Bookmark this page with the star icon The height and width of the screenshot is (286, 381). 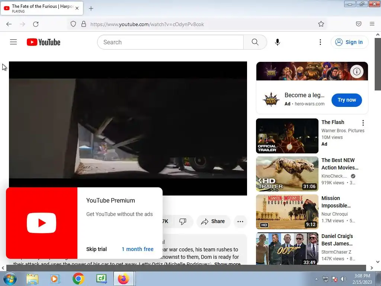[x=321, y=24]
